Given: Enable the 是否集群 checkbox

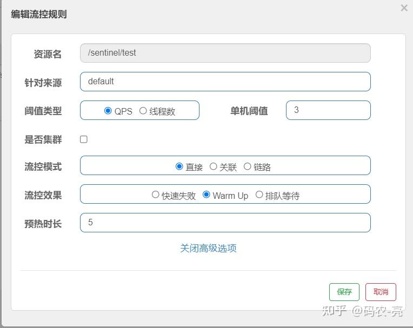Looking at the screenshot, I should pos(84,139).
